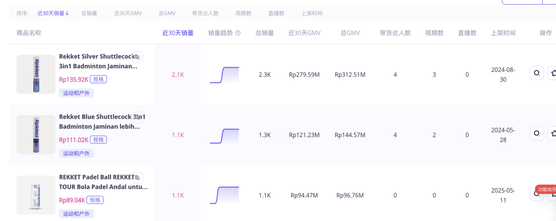Image resolution: width=556 pixels, height=221 pixels.
Task: Click total sales value 1.3K
Action: pyautogui.click(x=265, y=135)
